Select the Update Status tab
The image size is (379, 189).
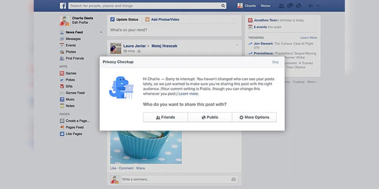tap(124, 20)
